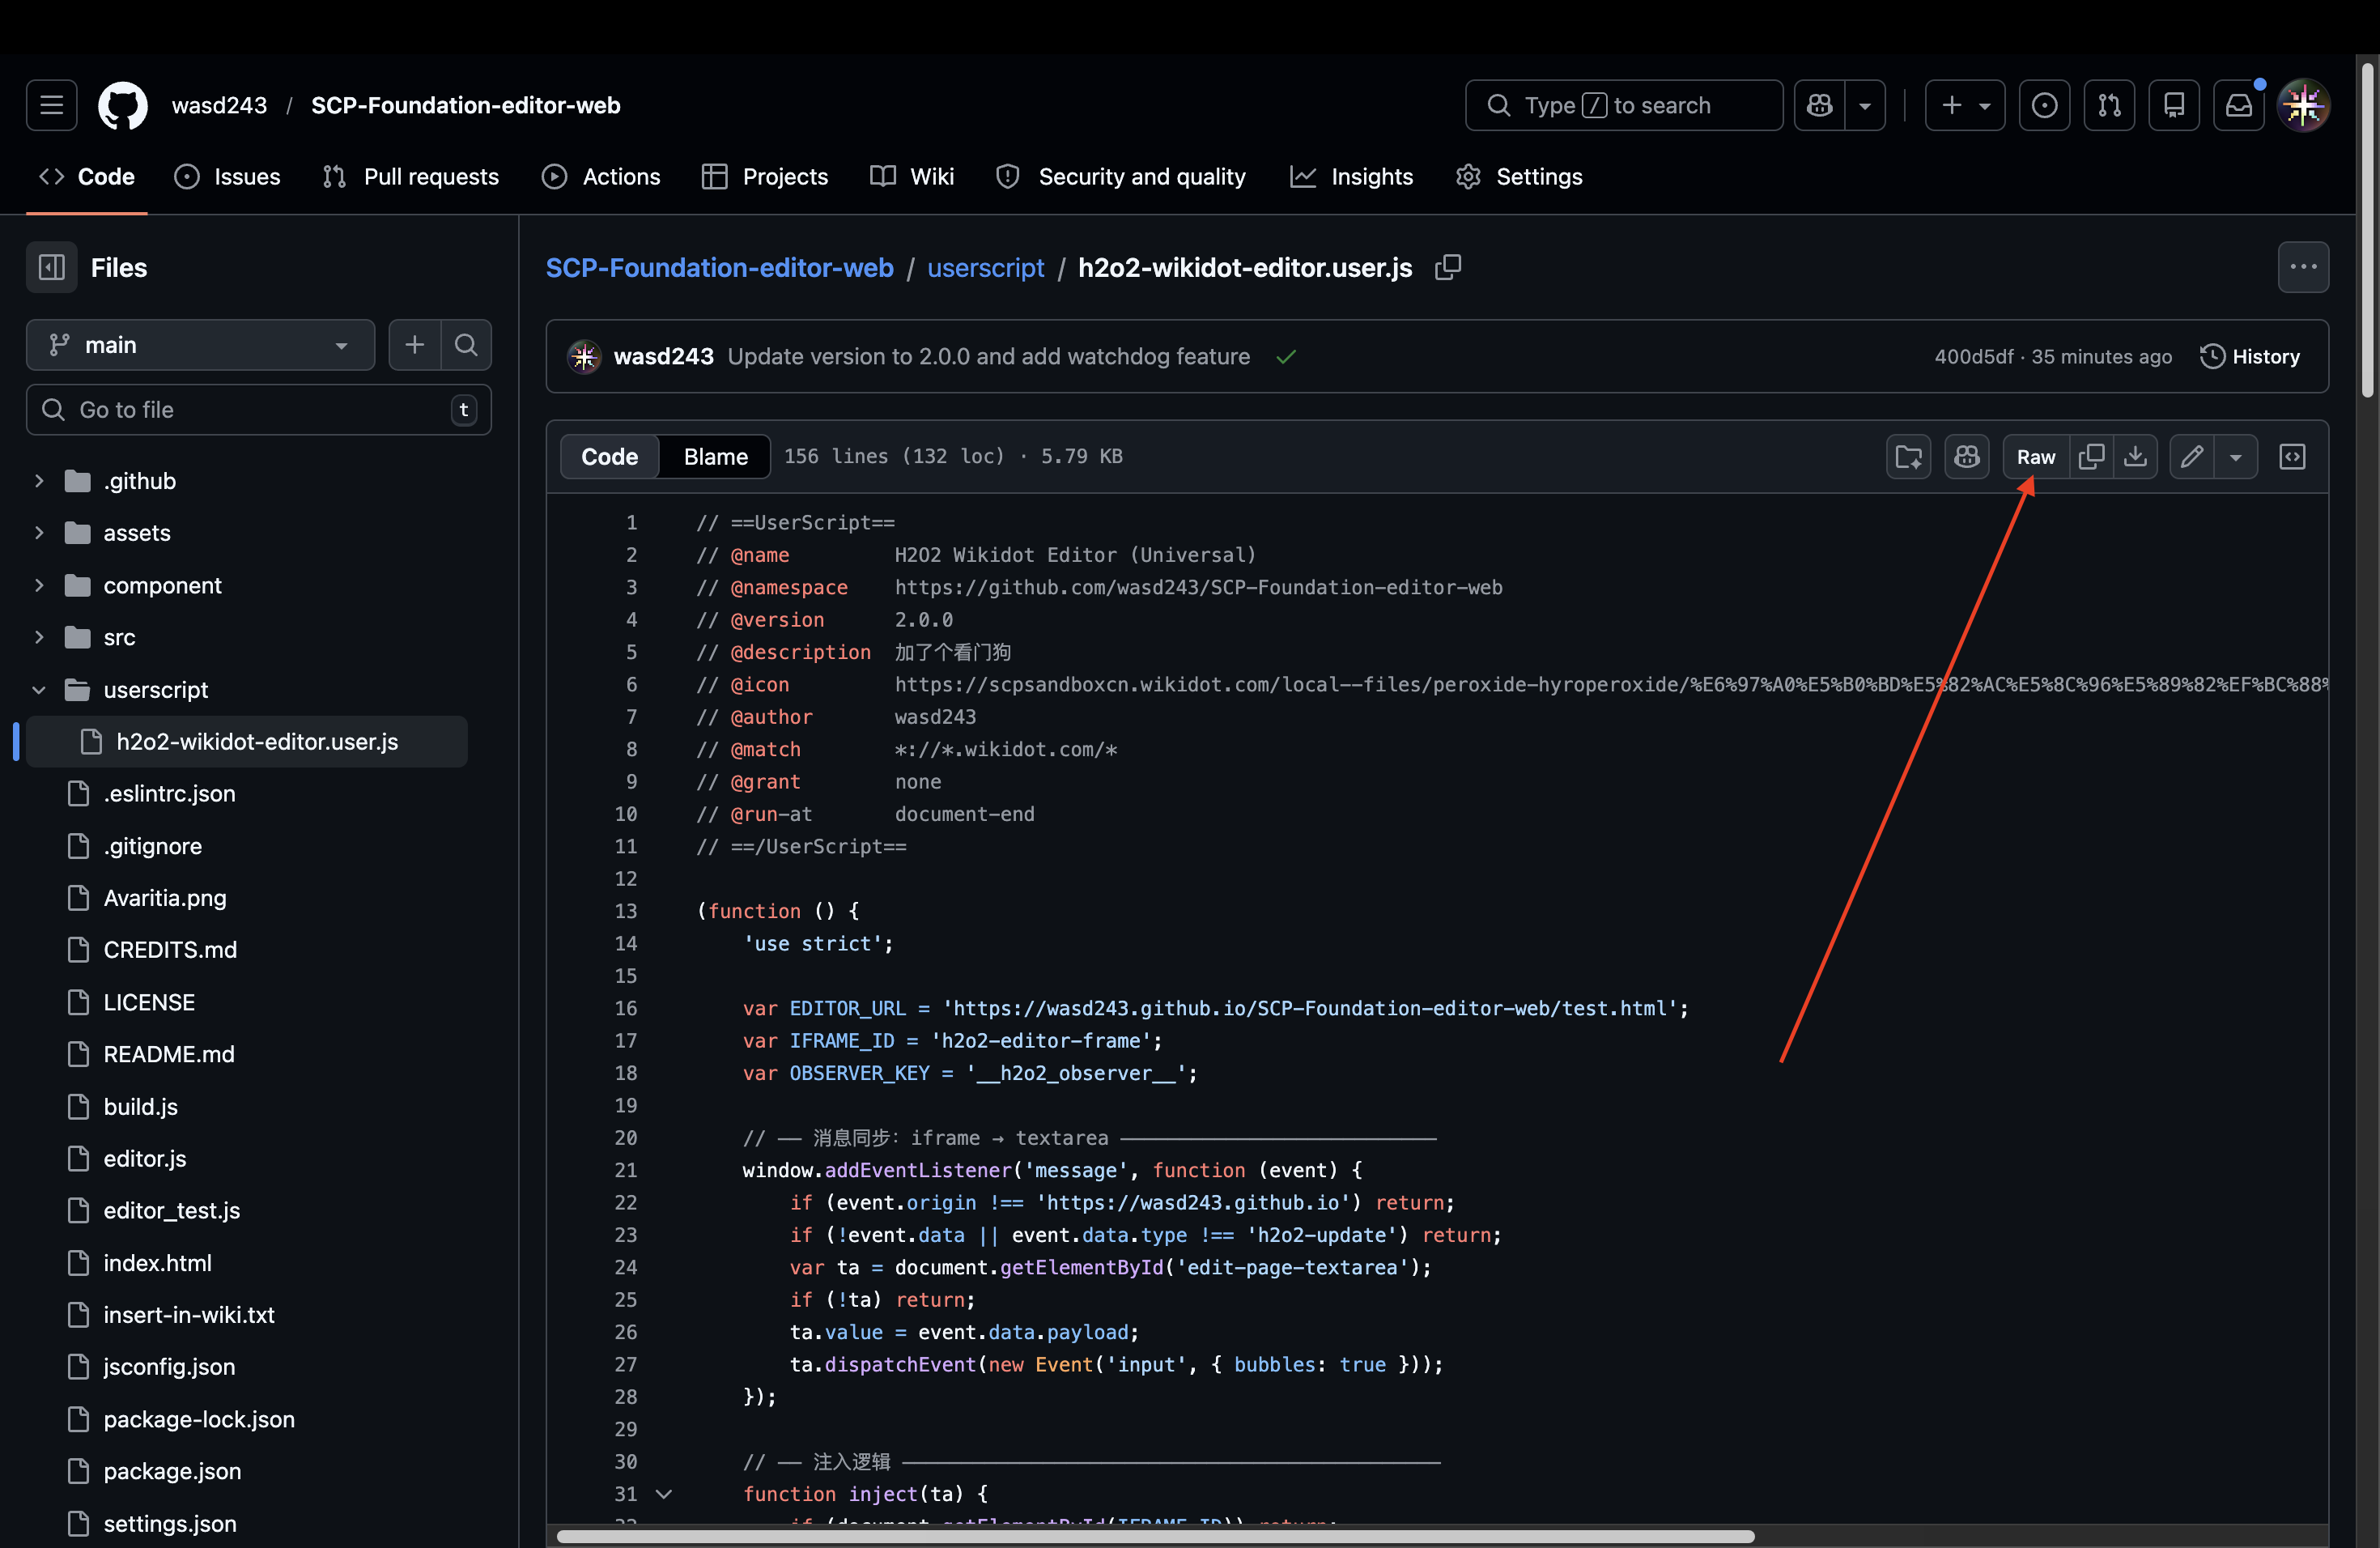Open Copilot chat icon in header
The height and width of the screenshot is (1548, 2380).
1819,105
